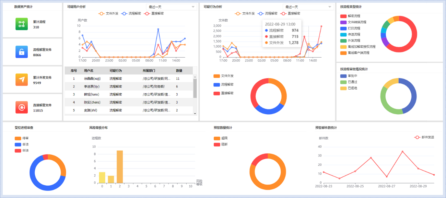Toggle 邮件发送 series in 预警邮件数统计 legend
Screen dimensions: 446x198
coord(424,137)
